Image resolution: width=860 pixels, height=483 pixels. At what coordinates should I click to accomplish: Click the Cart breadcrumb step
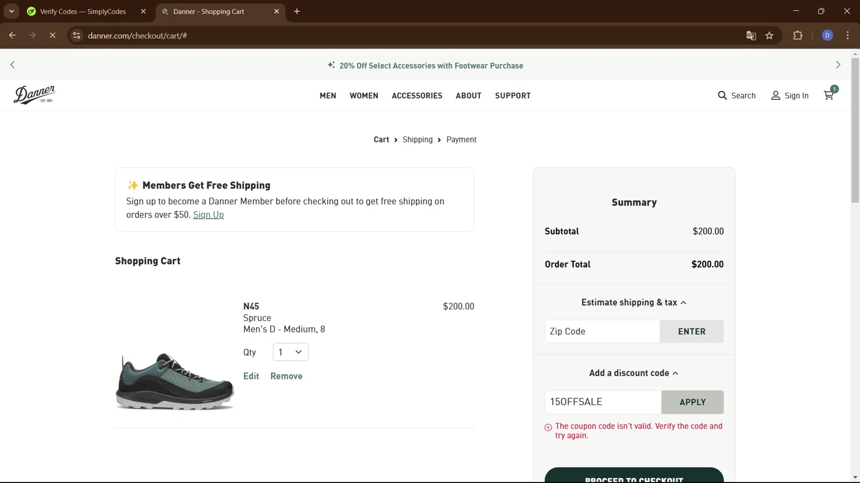coord(381,140)
